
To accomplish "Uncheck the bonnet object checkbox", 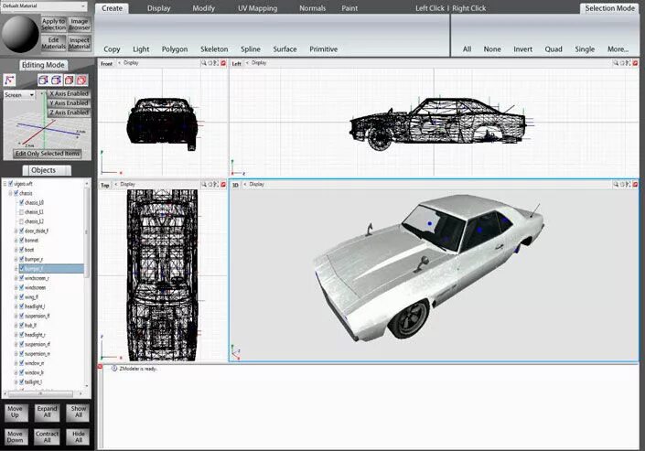I will [x=21, y=241].
